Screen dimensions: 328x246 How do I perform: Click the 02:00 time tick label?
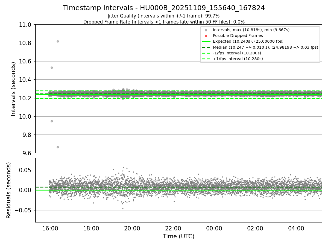[x=255, y=228]
